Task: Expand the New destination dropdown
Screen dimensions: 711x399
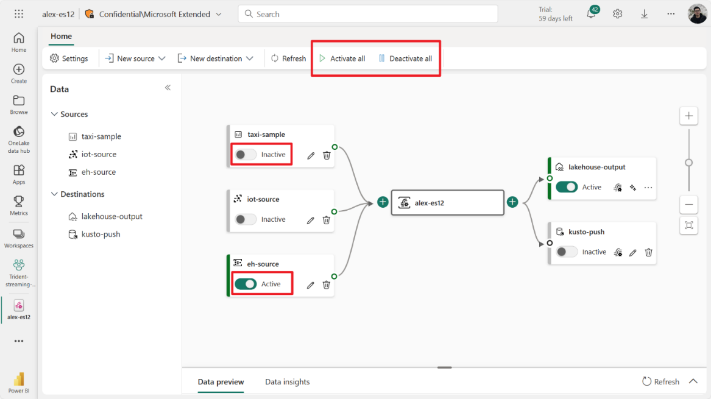Action: pos(215,58)
